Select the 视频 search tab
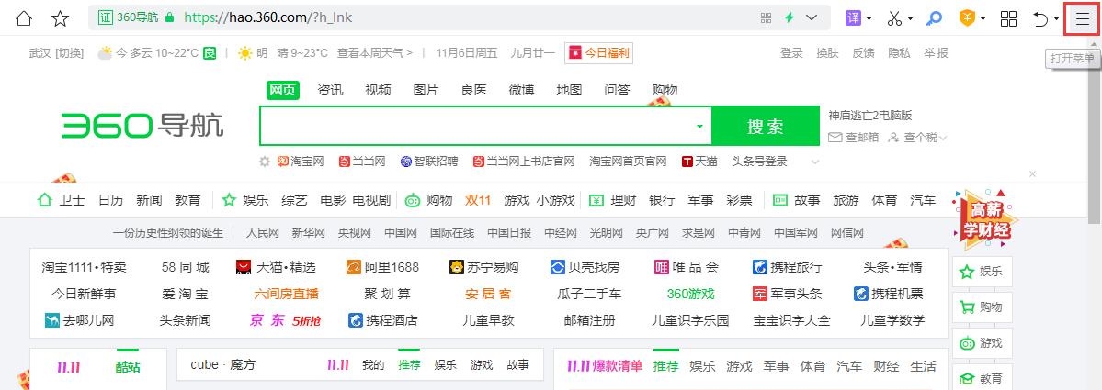 point(378,90)
